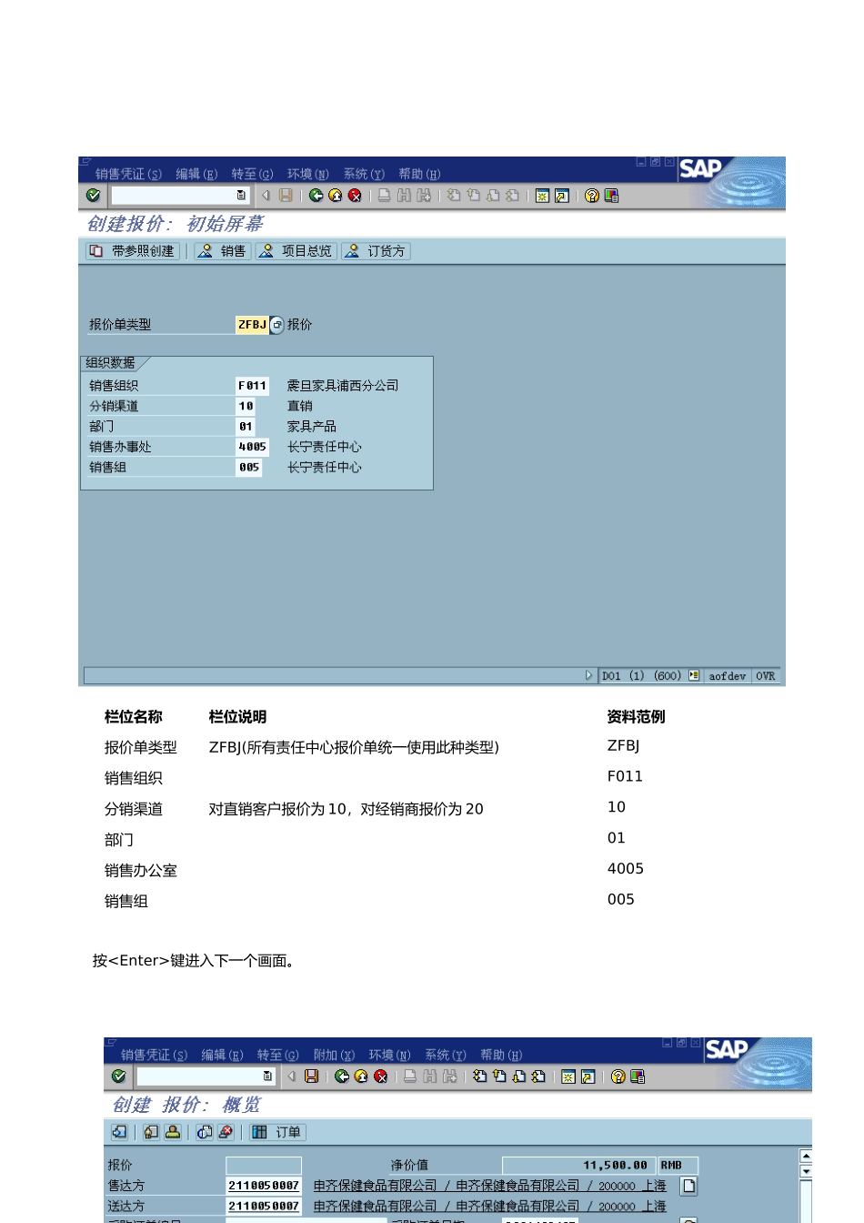Screen dimensions: 864x1223
Task: Click green Back arrow in overview window toolbar
Action: [x=342, y=1076]
